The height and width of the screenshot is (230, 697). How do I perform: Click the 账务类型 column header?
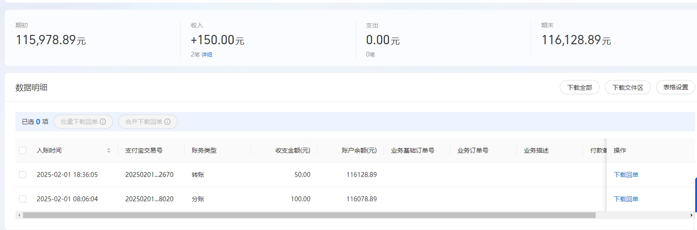tap(204, 150)
